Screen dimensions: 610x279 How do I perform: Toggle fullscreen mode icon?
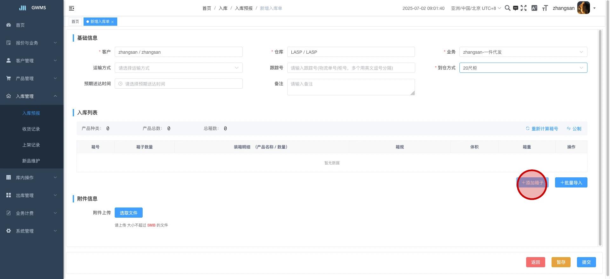524,8
